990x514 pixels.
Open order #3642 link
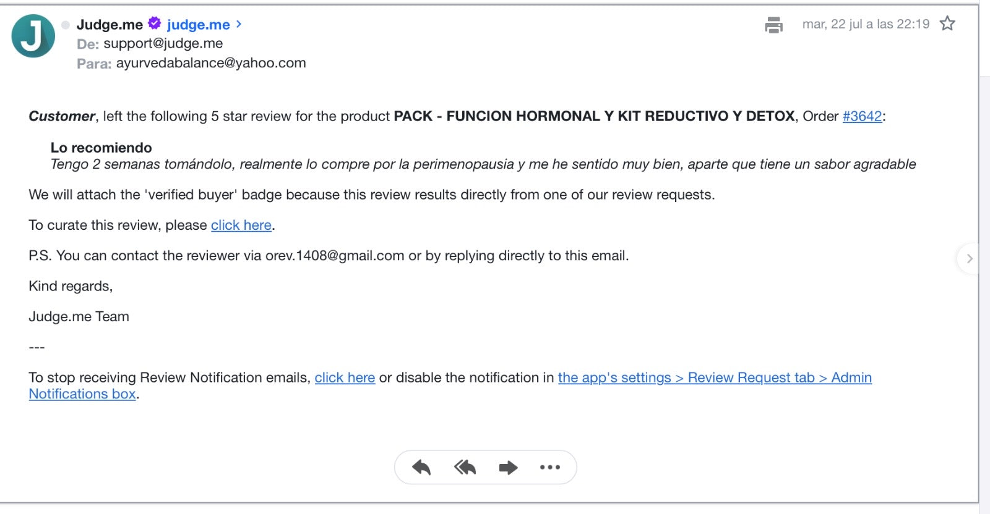tap(862, 116)
